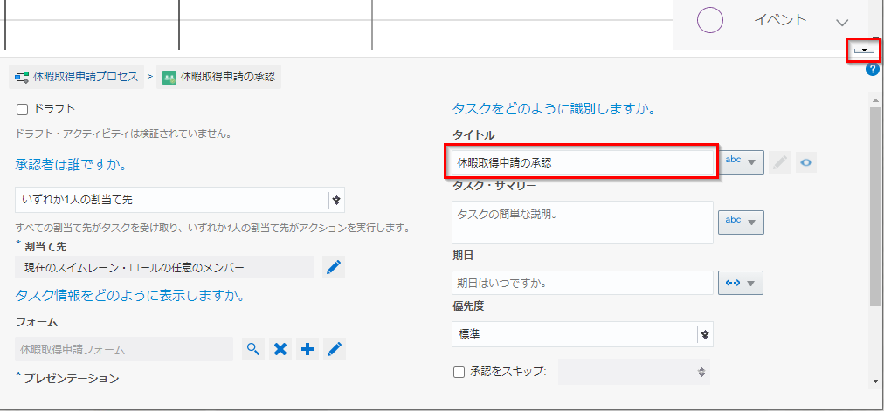Click the タスク・サマリー text area
This screenshot has height=411, width=884.
(583, 223)
